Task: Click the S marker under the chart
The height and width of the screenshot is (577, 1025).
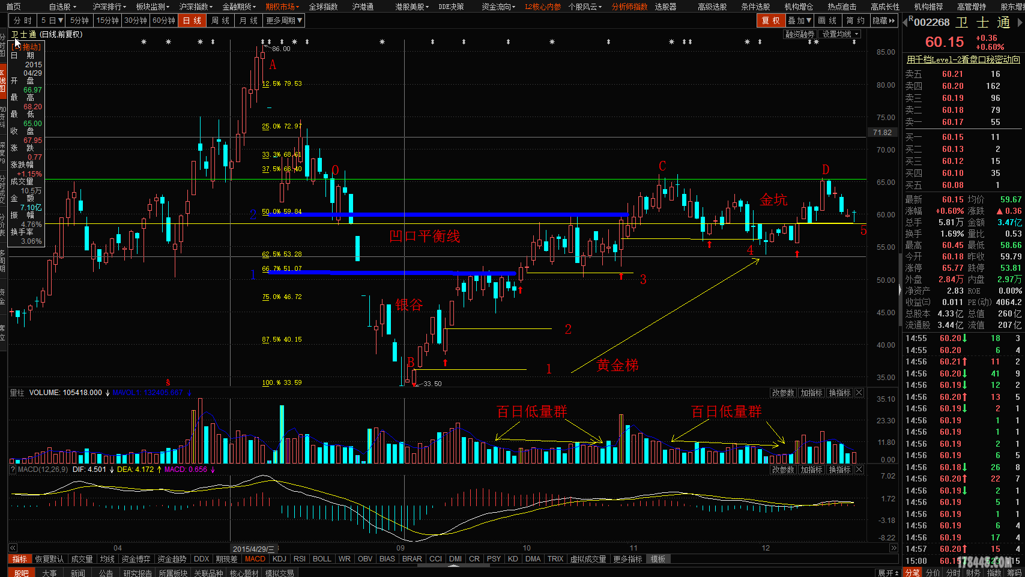Action: pos(168,382)
